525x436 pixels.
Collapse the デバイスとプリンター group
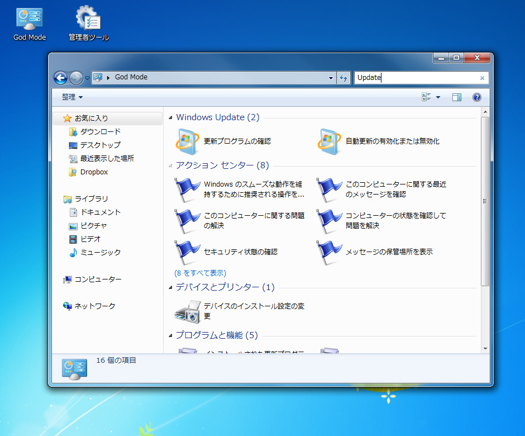pos(171,287)
